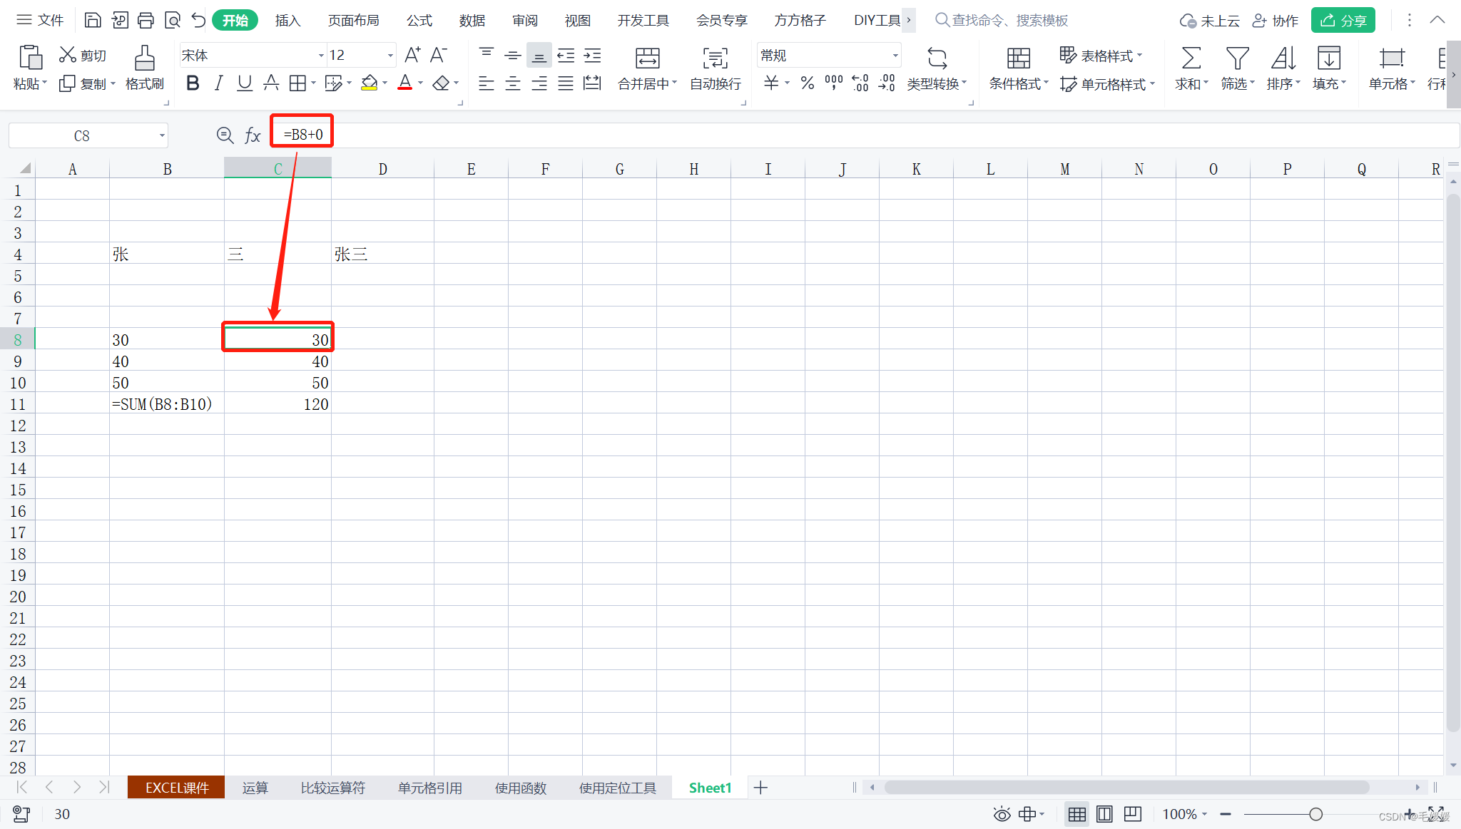Click the 协作 button
The width and height of the screenshot is (1461, 829).
pos(1276,20)
